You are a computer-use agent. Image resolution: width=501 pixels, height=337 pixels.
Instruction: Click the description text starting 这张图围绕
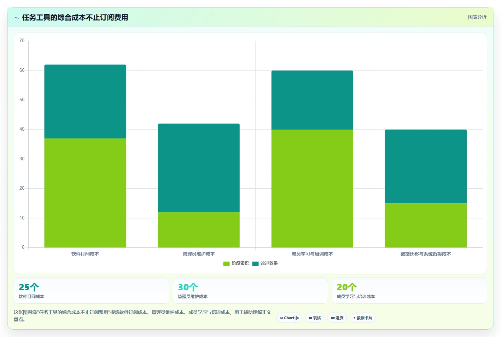[142, 316]
